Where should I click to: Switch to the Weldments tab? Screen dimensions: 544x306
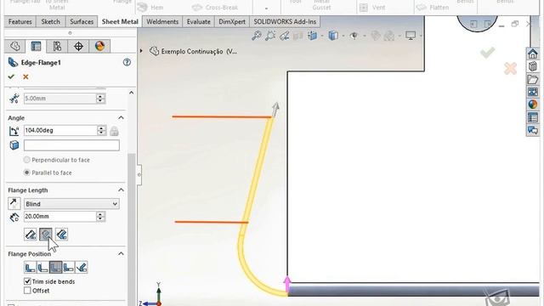[162, 21]
